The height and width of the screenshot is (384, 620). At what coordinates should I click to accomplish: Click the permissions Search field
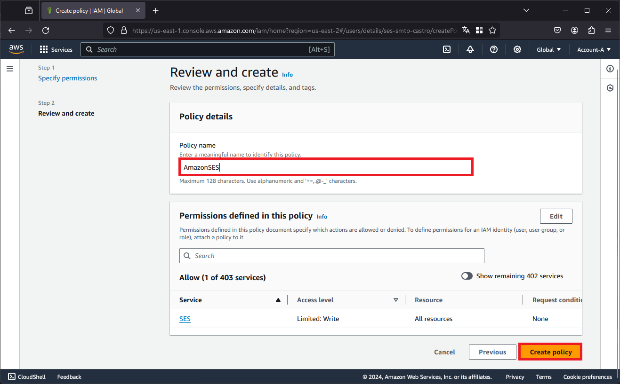332,256
